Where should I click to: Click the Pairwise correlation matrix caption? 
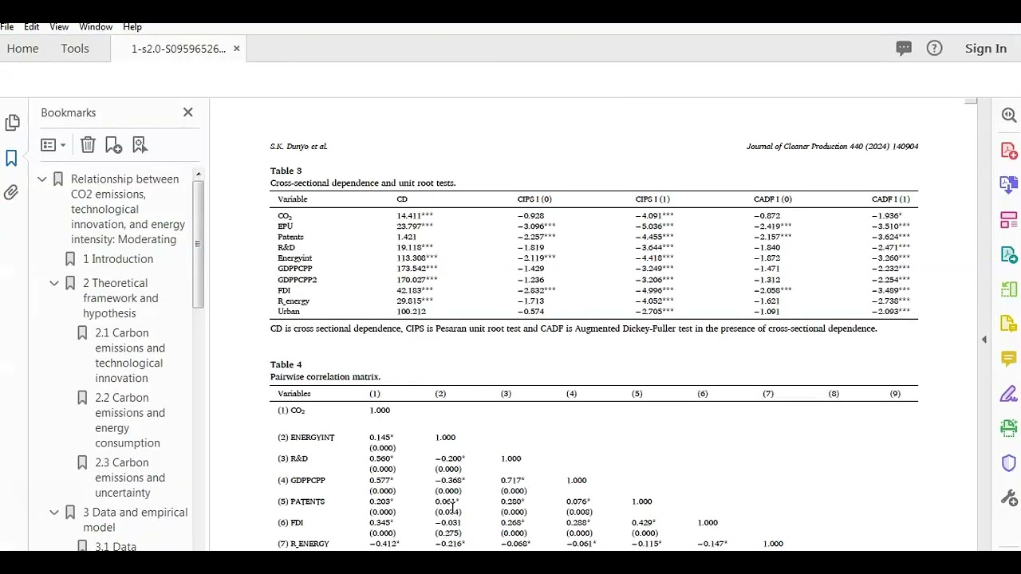[325, 377]
